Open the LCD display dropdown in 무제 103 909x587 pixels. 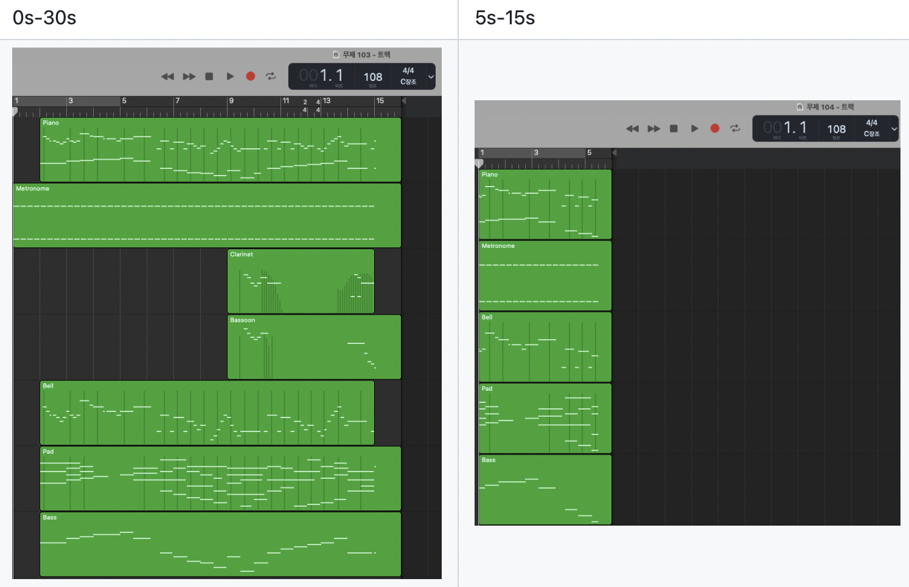pos(431,77)
